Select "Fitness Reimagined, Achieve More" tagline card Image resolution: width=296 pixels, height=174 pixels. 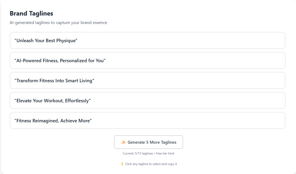[147, 120]
